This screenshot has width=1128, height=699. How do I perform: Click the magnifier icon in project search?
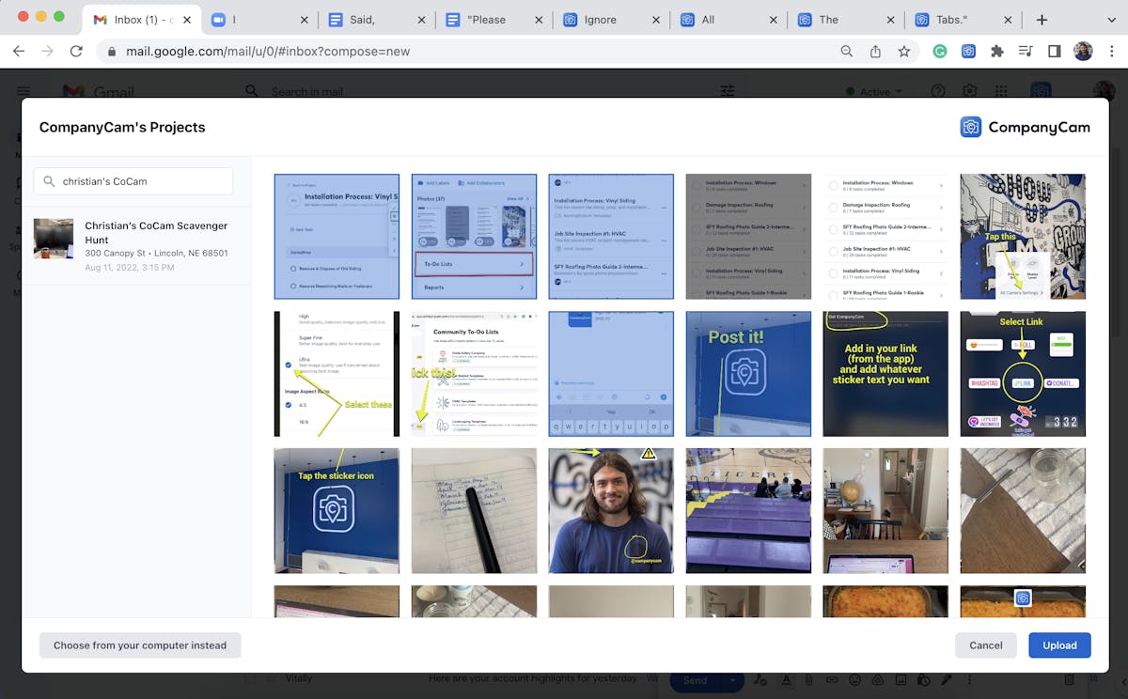click(48, 181)
